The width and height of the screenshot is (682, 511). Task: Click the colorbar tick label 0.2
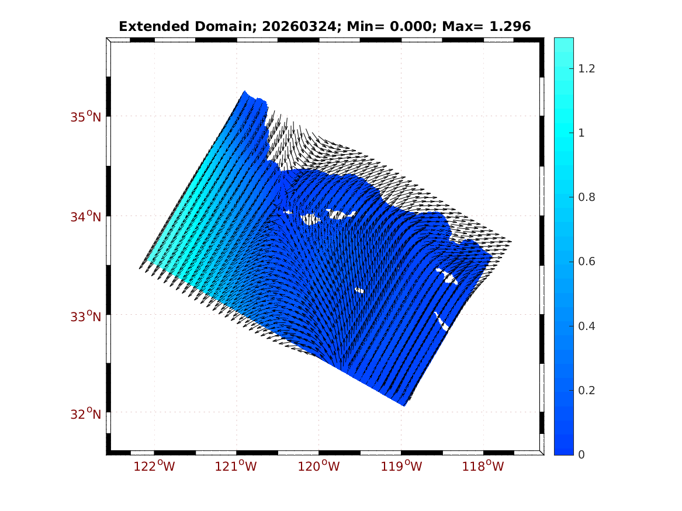coord(587,390)
